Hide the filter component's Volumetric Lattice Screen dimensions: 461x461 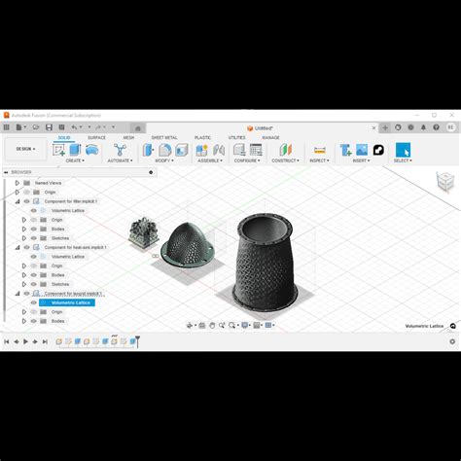pyautogui.click(x=34, y=210)
